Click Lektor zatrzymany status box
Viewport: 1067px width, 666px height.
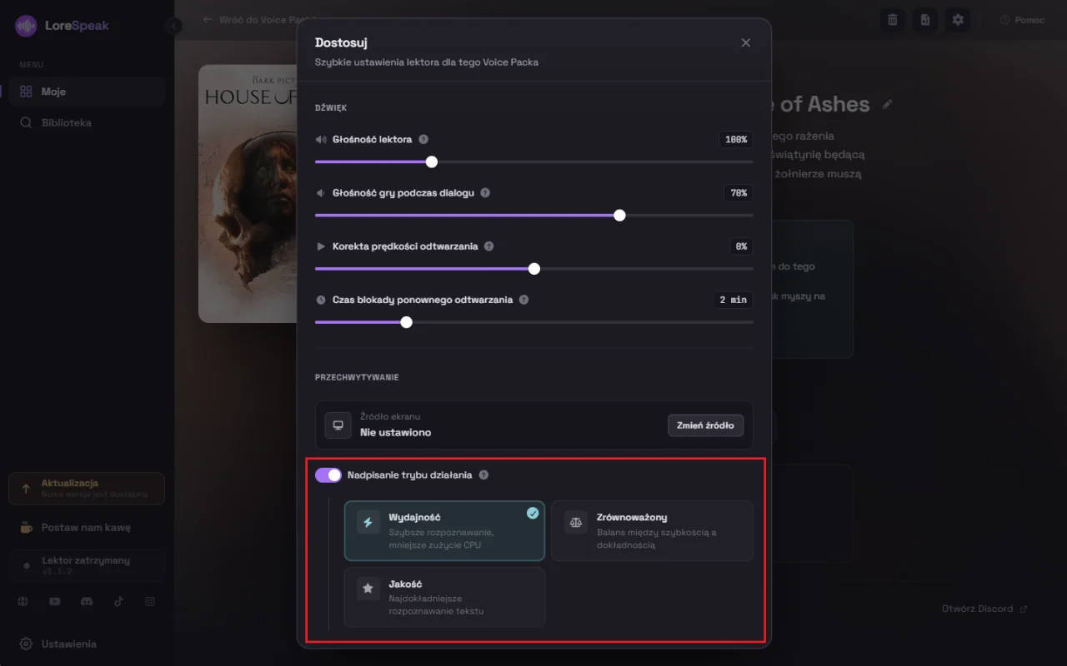(87, 565)
